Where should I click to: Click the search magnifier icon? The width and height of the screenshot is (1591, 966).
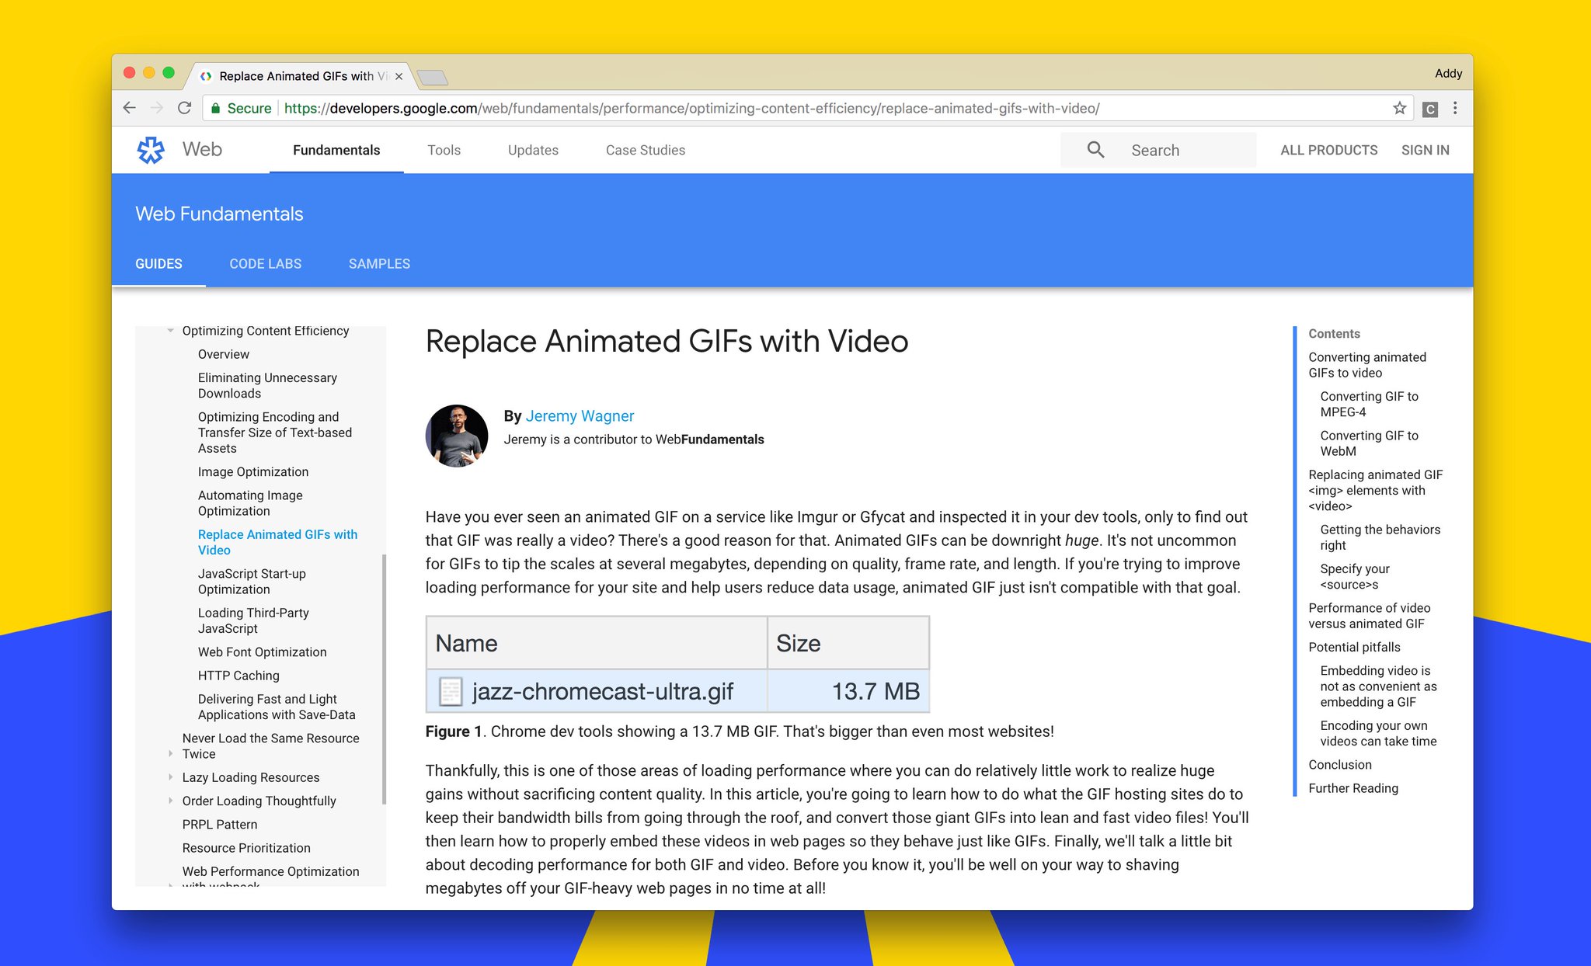pyautogui.click(x=1095, y=150)
